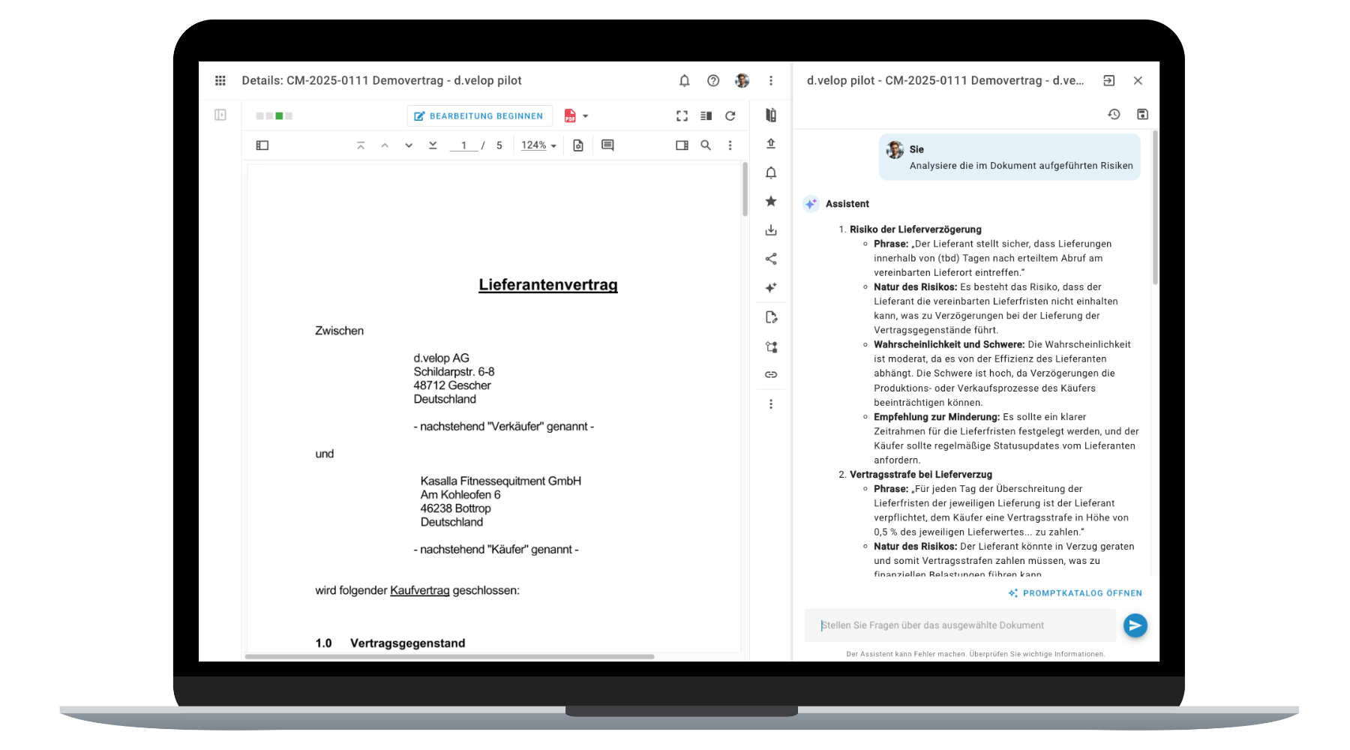This screenshot has width=1350, height=750.
Task: Click the share icon in document sidebar
Action: 770,259
